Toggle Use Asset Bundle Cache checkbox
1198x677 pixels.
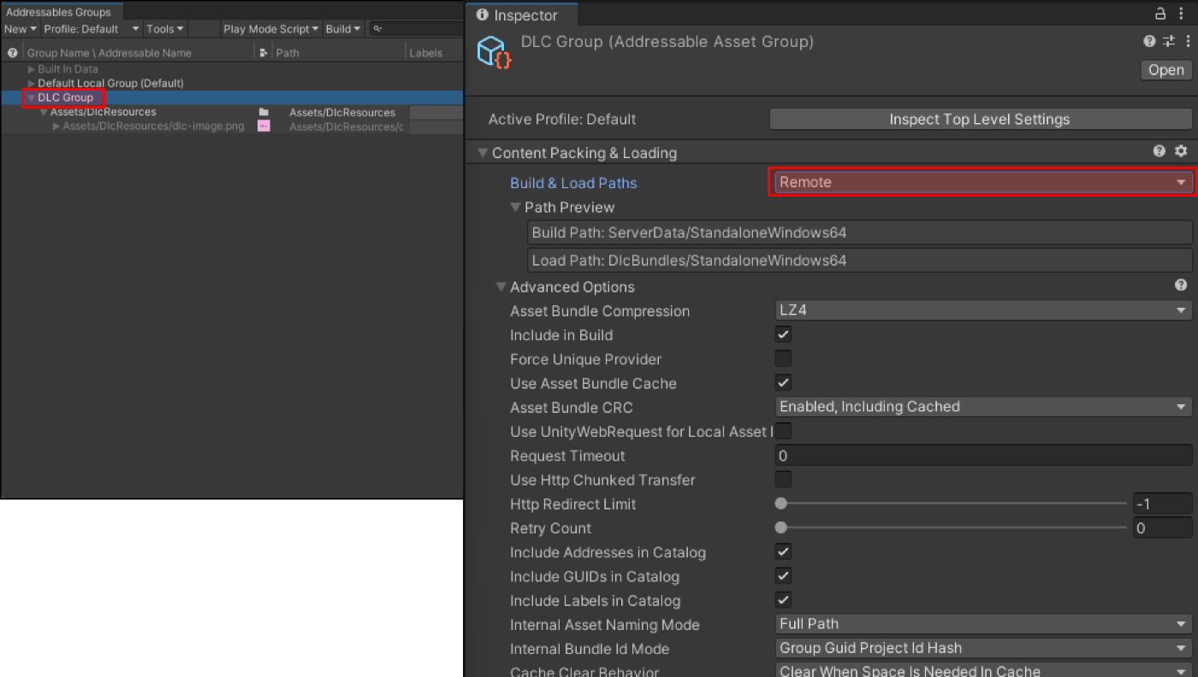click(783, 382)
